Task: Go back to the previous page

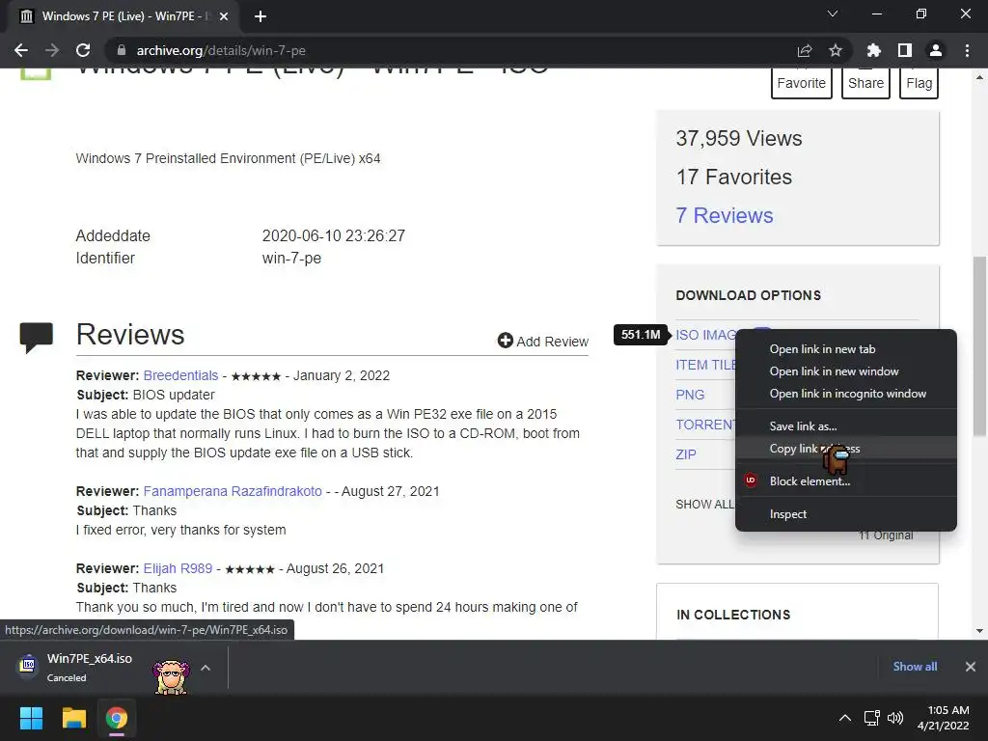Action: pyautogui.click(x=21, y=50)
